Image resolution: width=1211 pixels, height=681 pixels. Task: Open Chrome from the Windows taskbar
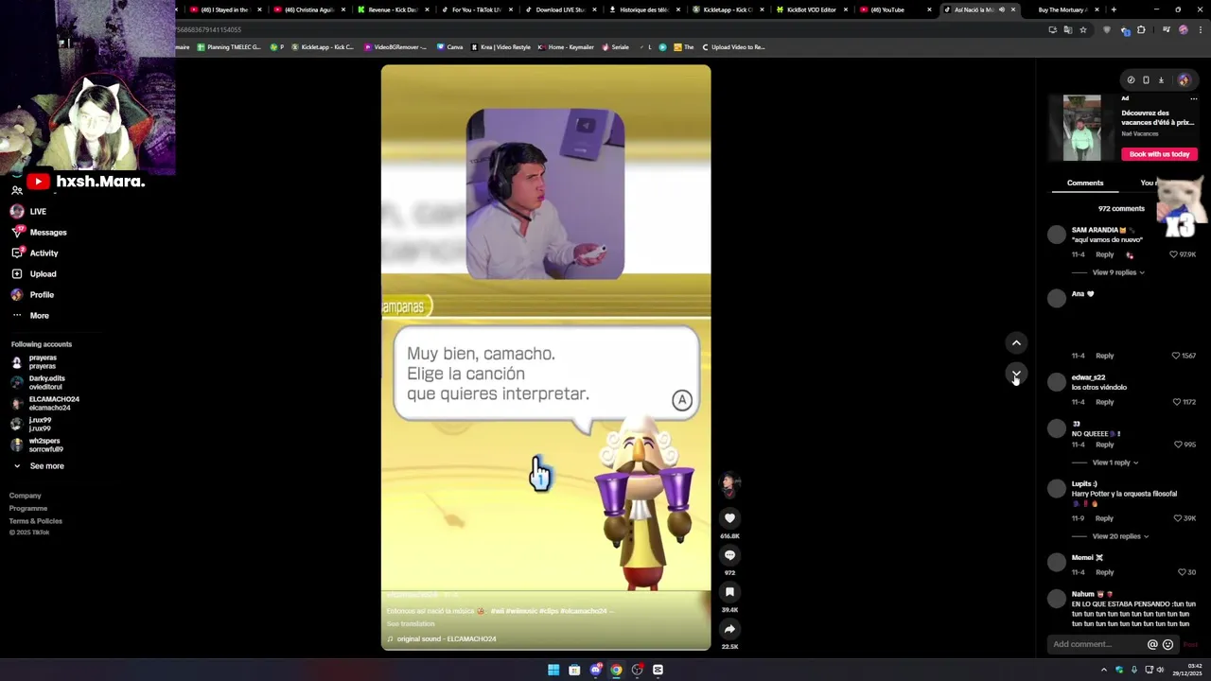(x=616, y=670)
